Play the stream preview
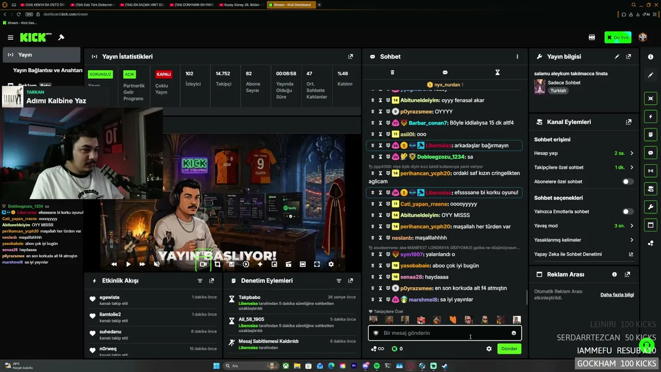This screenshot has height=372, width=661. [128, 264]
